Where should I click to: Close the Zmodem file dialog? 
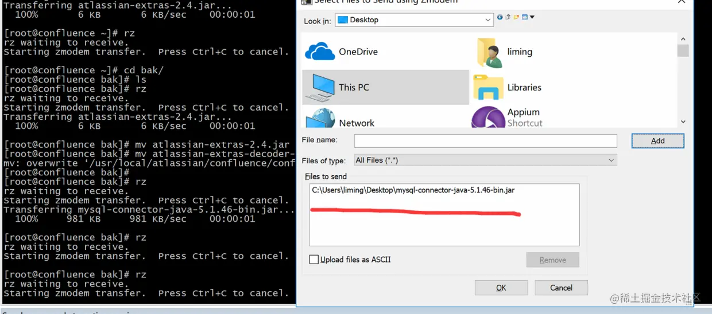tap(682, 2)
